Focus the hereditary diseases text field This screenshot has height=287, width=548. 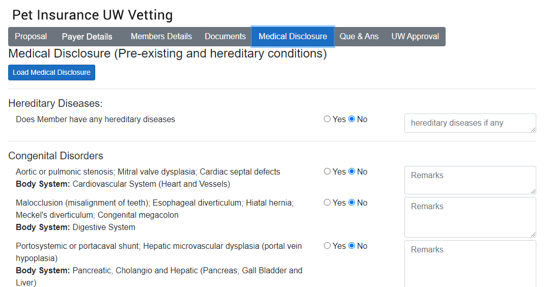[470, 123]
